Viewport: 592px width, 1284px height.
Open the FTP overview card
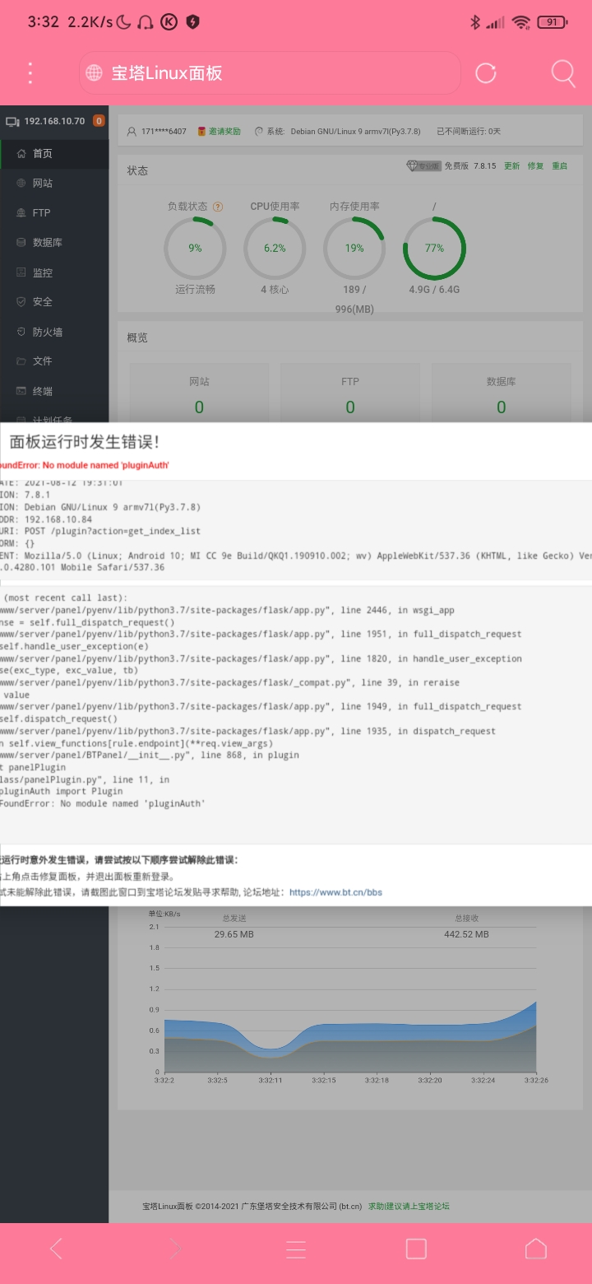click(350, 393)
